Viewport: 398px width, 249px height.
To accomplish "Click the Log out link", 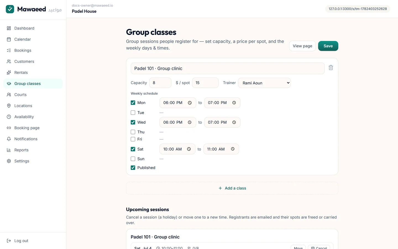I will [x=33, y=241].
